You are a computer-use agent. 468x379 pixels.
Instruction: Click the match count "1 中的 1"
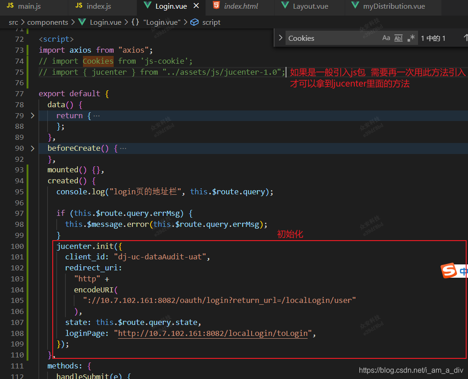click(x=433, y=38)
